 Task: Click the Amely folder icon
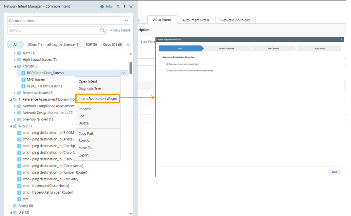point(15,205)
